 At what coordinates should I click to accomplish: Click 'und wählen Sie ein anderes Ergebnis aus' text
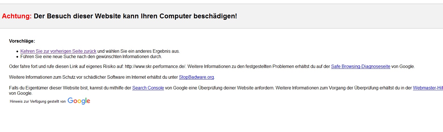tap(139, 51)
